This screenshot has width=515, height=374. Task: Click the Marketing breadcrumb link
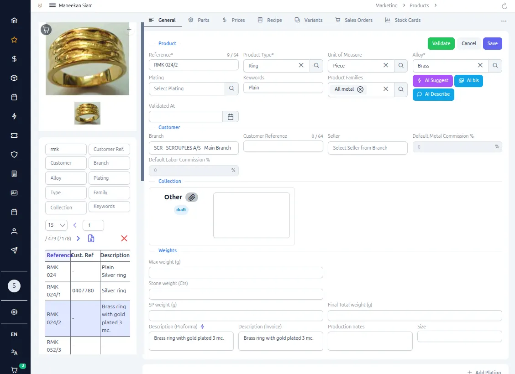pyautogui.click(x=386, y=5)
